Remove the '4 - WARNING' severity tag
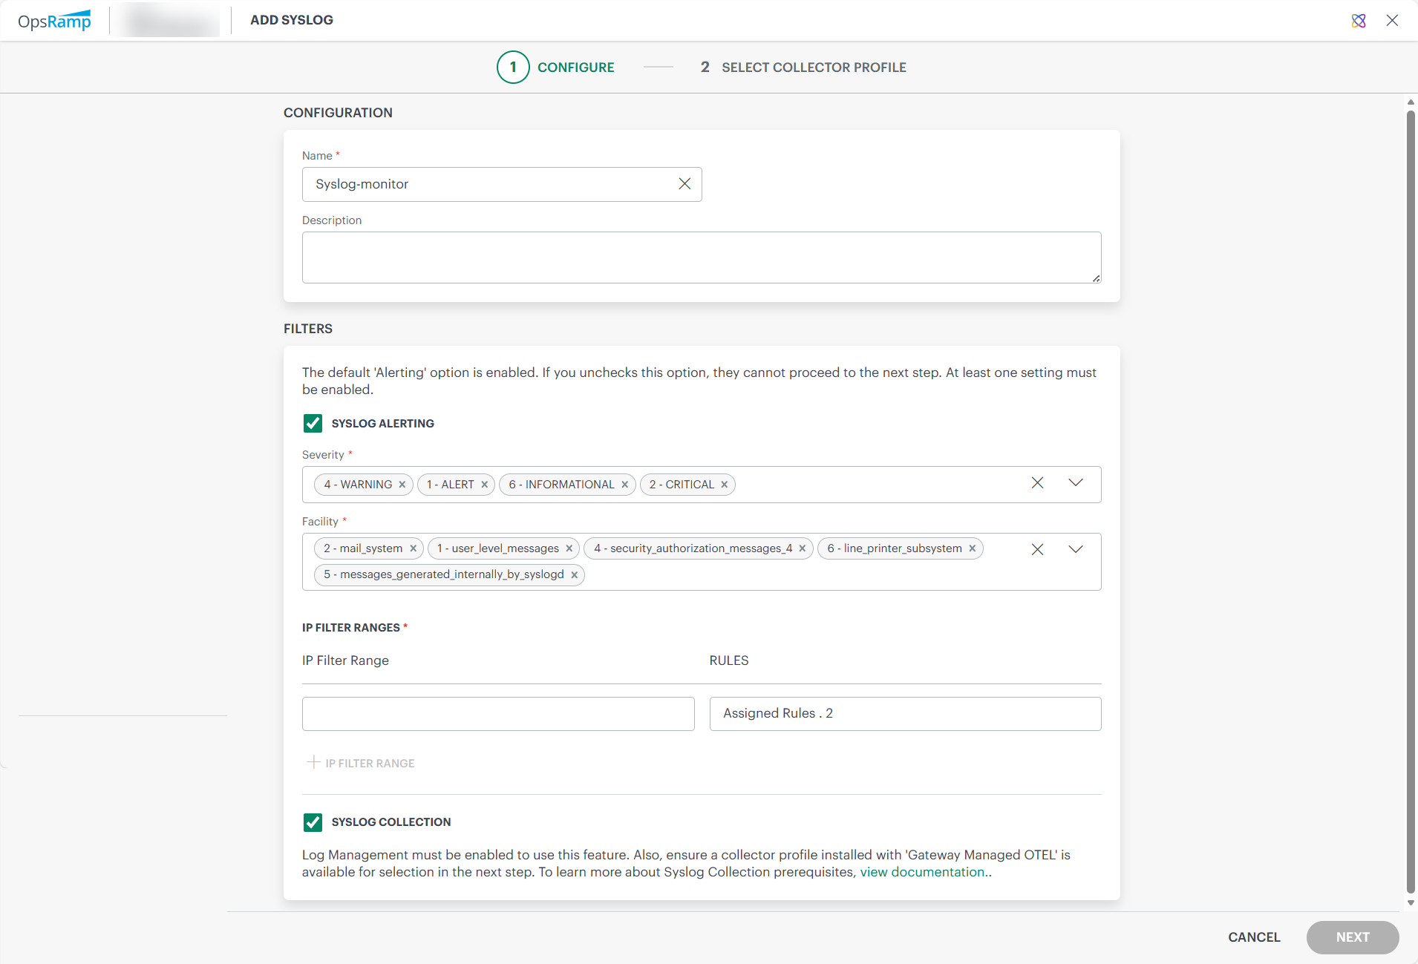The image size is (1418, 964). pyautogui.click(x=402, y=485)
